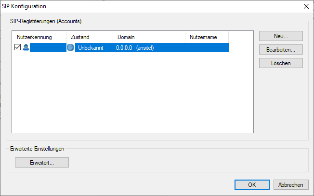The width and height of the screenshot is (314, 196).
Task: Click the round status icon beside Unbekannt
Action: pyautogui.click(x=71, y=47)
